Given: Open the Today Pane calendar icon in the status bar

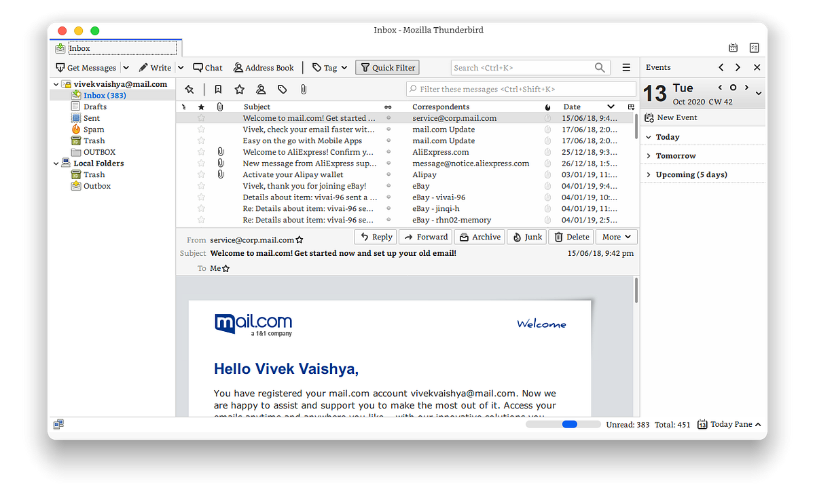Looking at the screenshot, I should [702, 423].
